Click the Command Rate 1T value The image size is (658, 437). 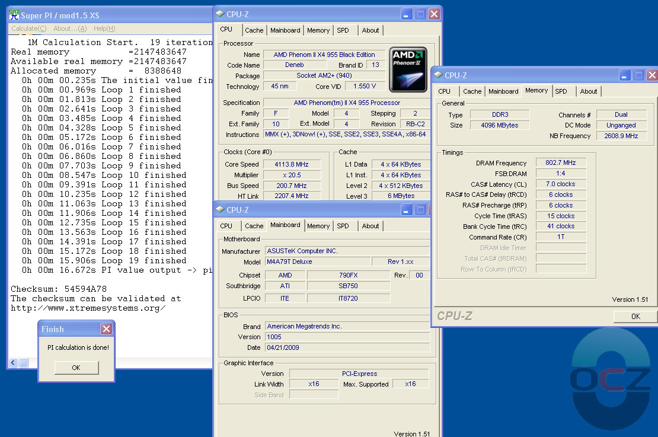pyautogui.click(x=560, y=237)
